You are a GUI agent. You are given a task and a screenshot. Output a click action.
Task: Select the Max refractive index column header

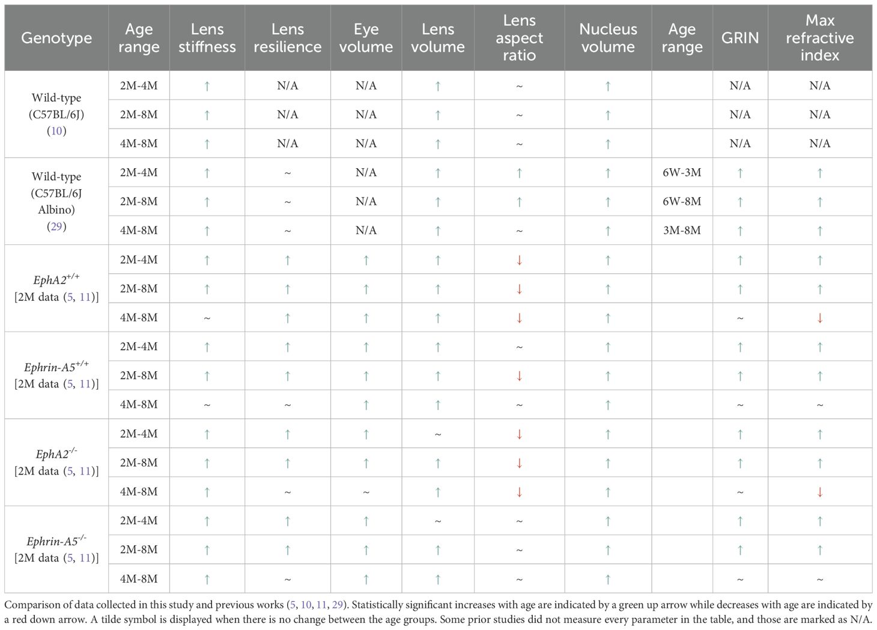click(x=820, y=38)
